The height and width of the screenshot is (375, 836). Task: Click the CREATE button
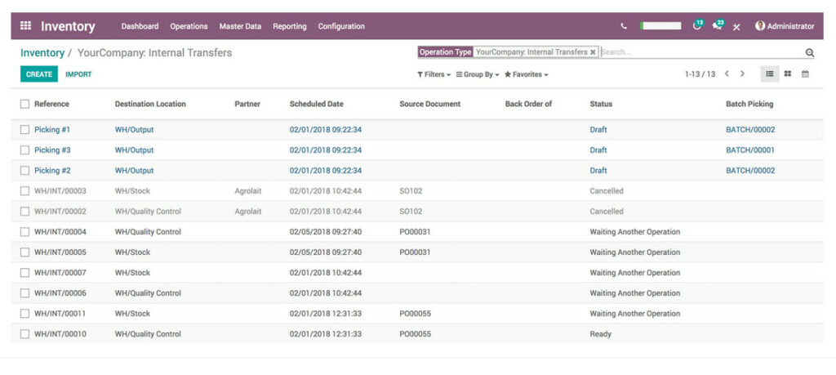click(39, 74)
